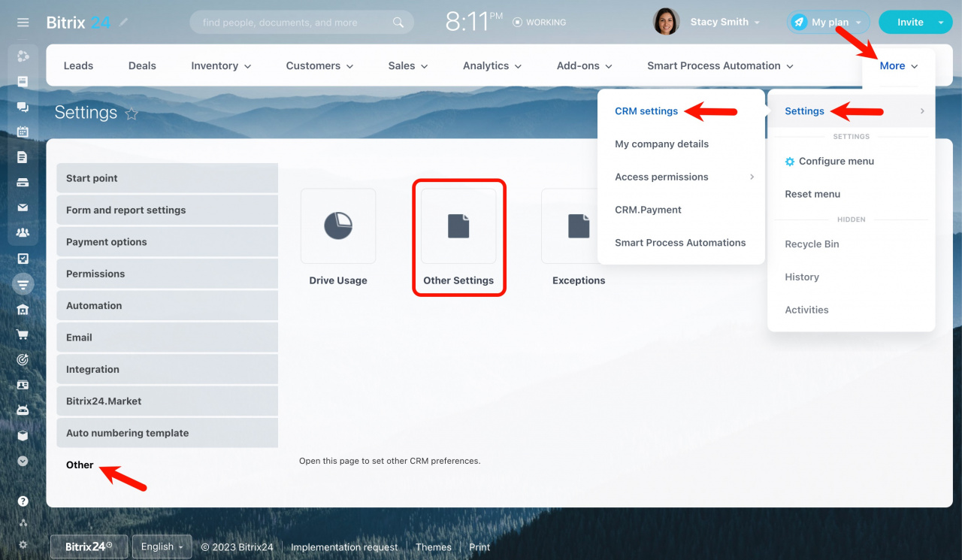Open sidebar settings gear icon

pos(23,544)
